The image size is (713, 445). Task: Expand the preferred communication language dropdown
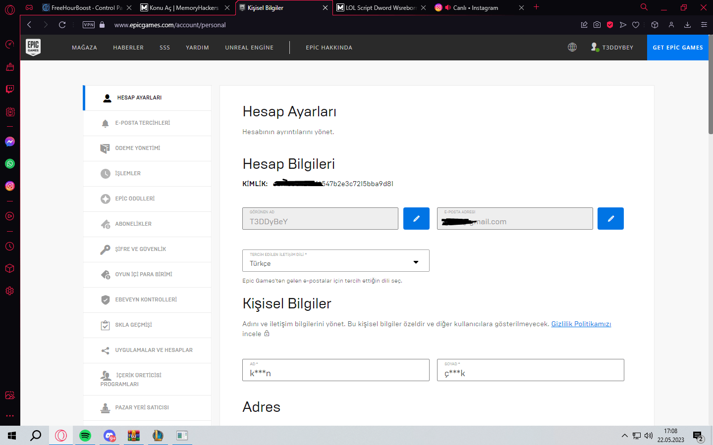click(x=336, y=261)
